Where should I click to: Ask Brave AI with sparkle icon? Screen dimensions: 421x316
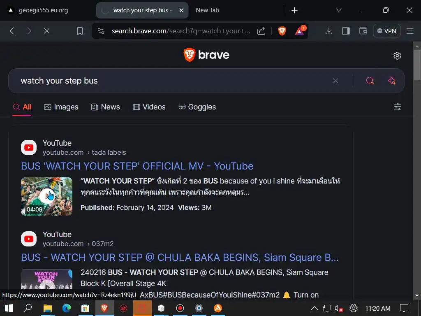pos(392,81)
